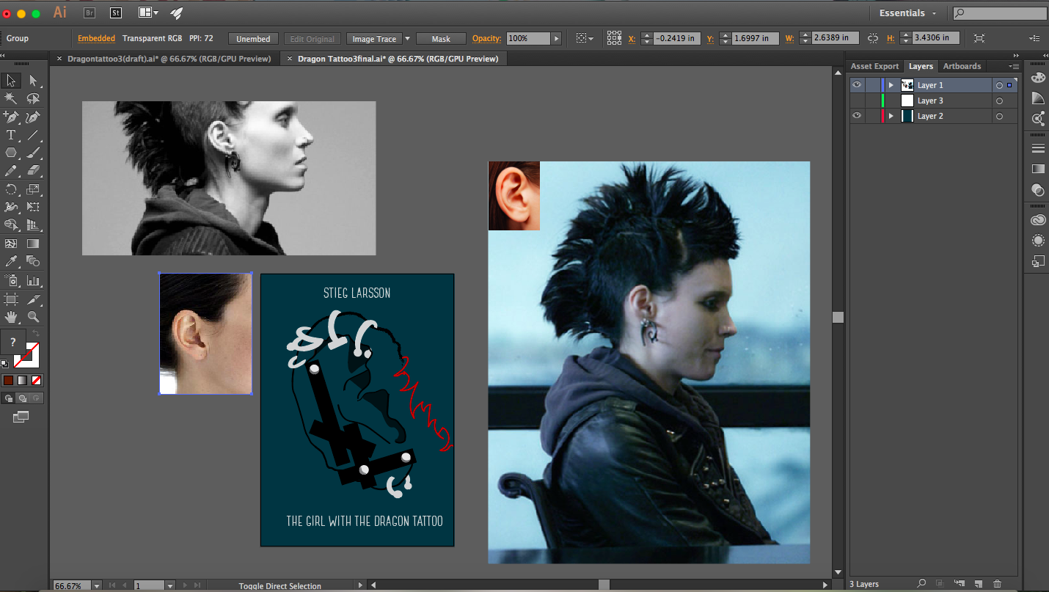Select the Scale tool

(33, 189)
